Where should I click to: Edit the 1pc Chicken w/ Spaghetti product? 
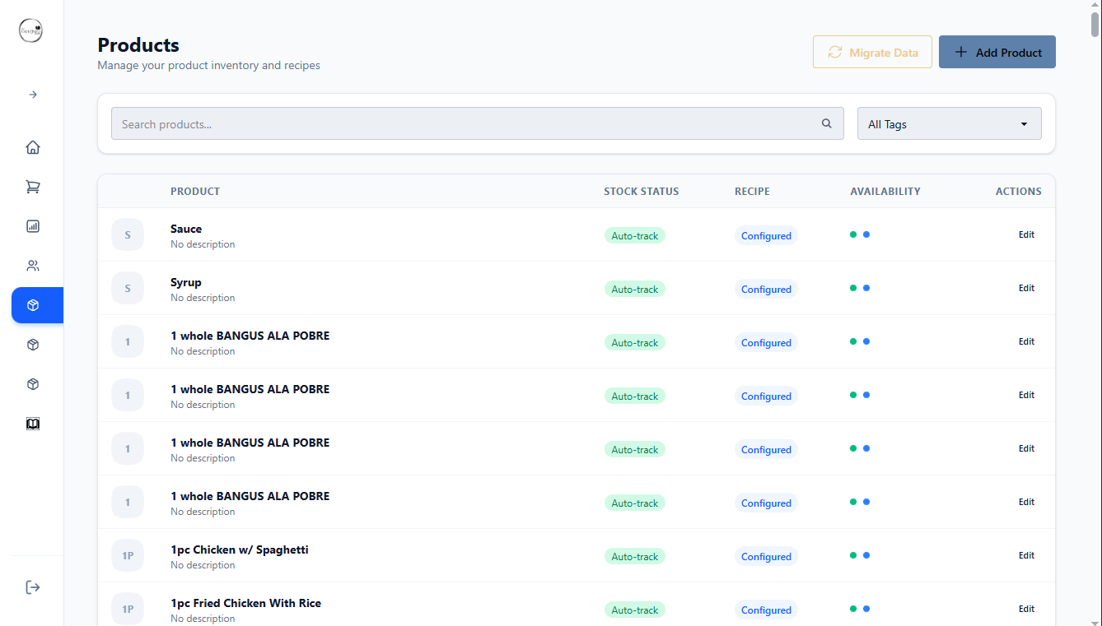(x=1026, y=555)
